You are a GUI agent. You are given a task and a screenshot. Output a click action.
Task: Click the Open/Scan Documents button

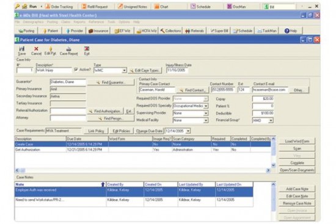297,170
